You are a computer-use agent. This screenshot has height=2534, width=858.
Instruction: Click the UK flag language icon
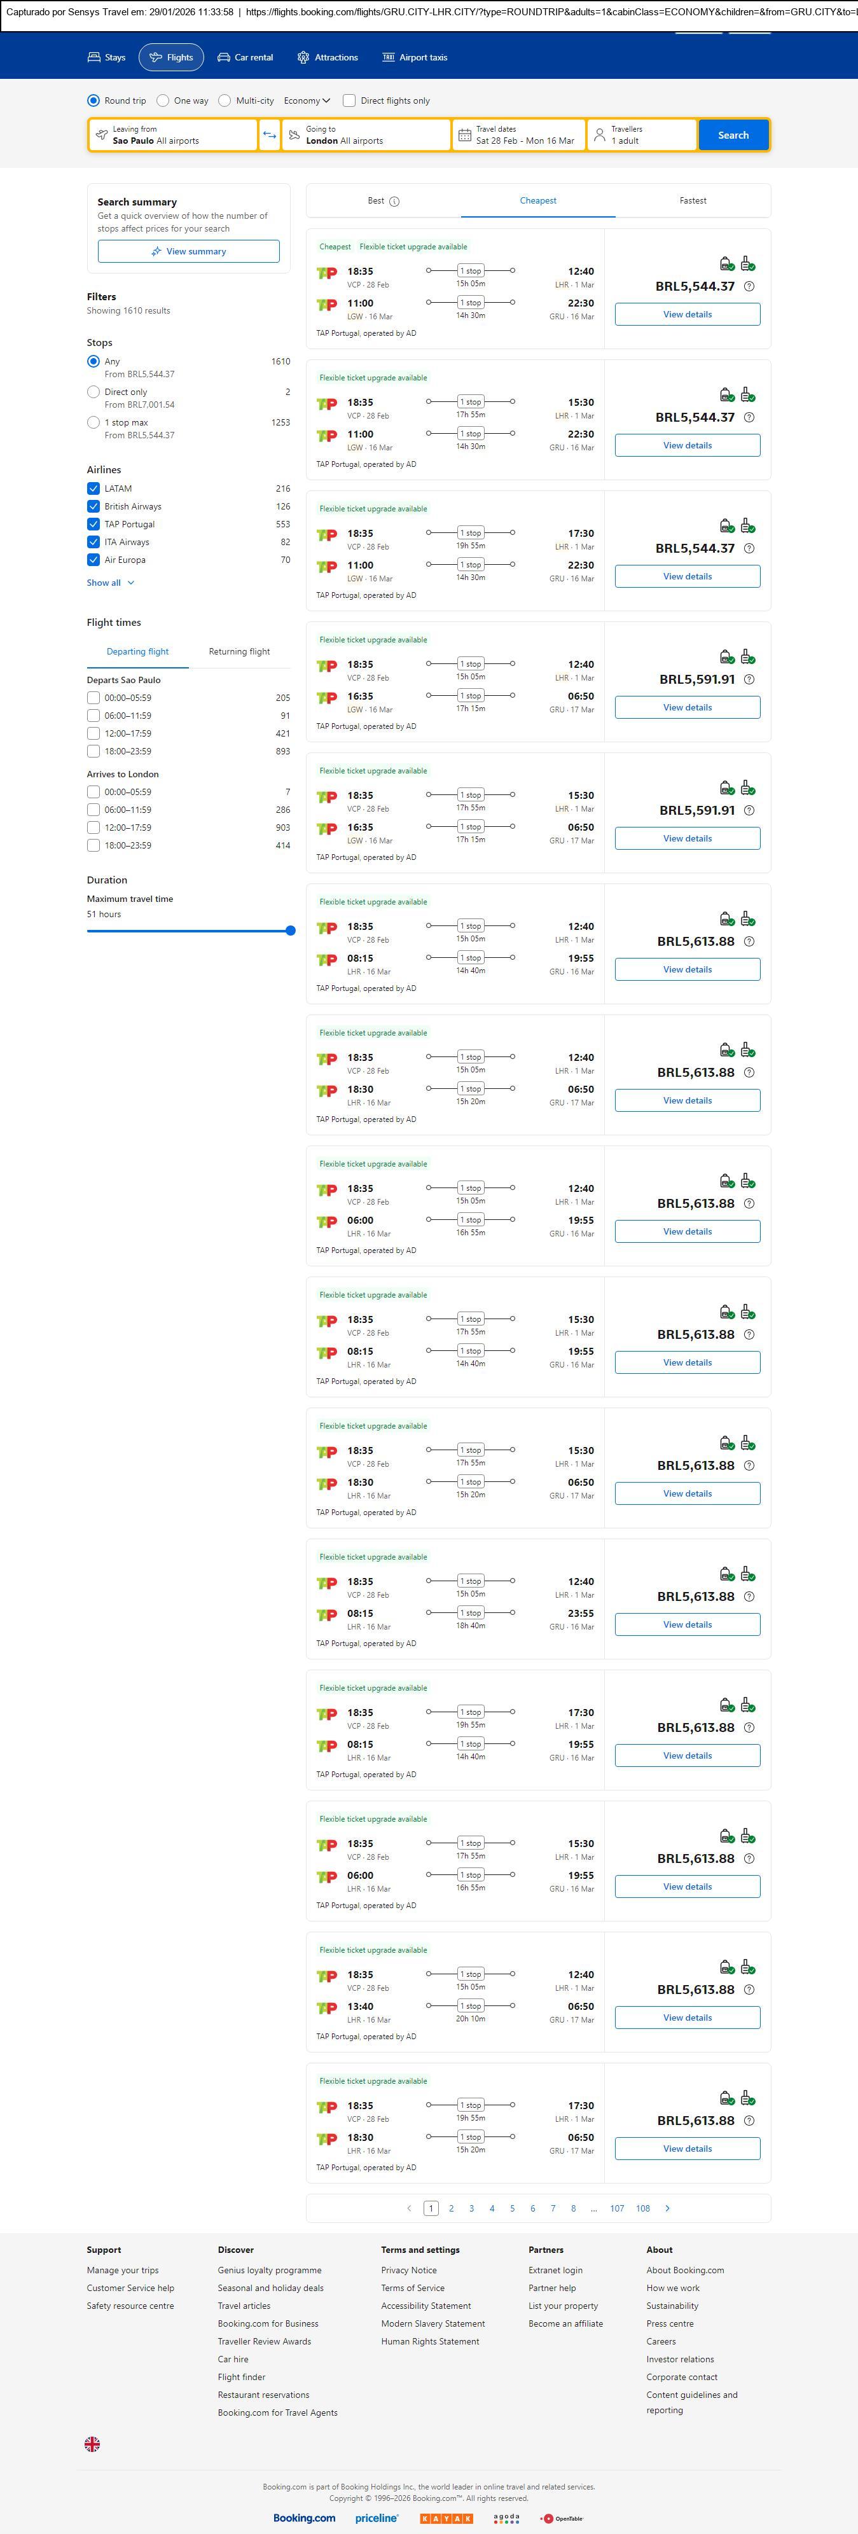[92, 2444]
